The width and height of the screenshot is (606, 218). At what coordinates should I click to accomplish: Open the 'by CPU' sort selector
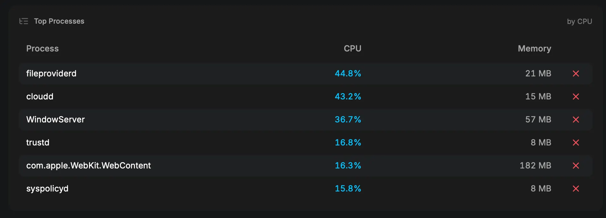tap(579, 21)
